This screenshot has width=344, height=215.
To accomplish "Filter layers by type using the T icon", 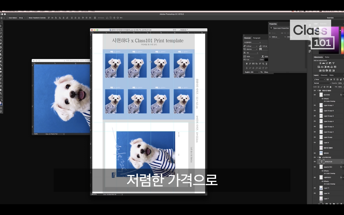I will 334,79.
